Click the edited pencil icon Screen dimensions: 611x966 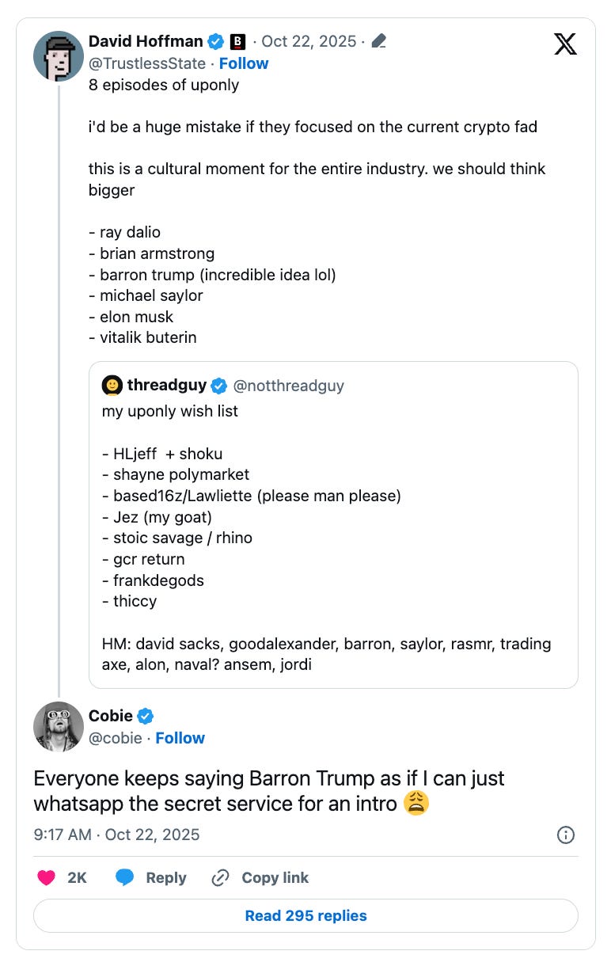click(378, 41)
